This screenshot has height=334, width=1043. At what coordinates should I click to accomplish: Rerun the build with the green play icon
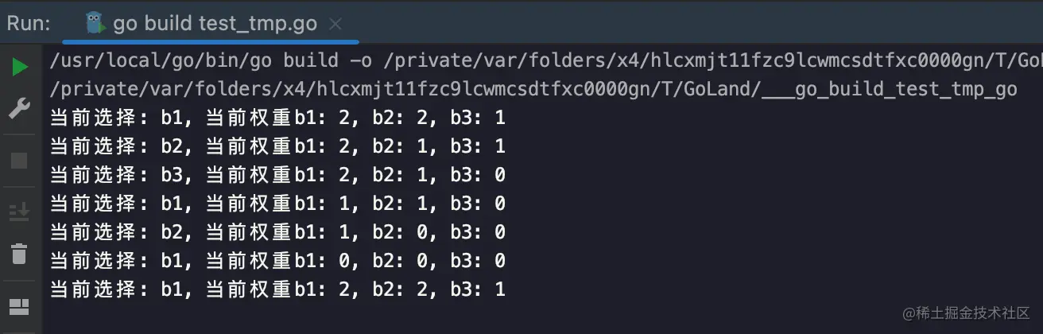coord(19,67)
